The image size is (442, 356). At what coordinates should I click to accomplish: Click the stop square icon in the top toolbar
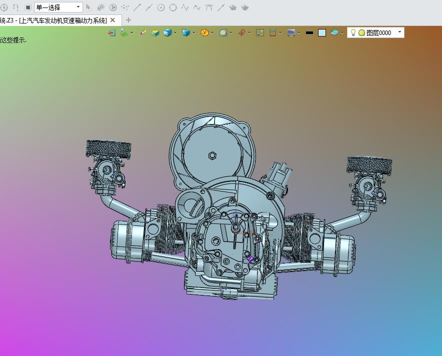[x=27, y=7]
